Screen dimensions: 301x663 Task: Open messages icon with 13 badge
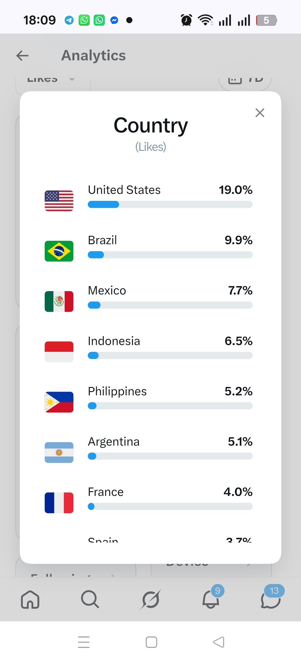coord(271,599)
